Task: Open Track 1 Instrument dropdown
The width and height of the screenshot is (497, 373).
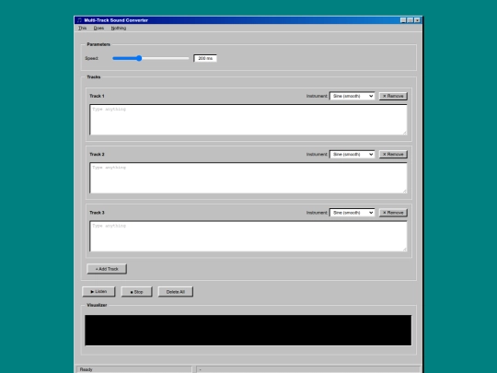Action: point(353,96)
